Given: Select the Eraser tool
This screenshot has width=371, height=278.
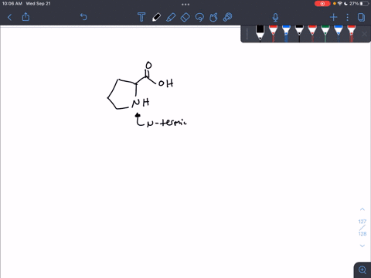Looking at the screenshot, I should click(x=185, y=17).
